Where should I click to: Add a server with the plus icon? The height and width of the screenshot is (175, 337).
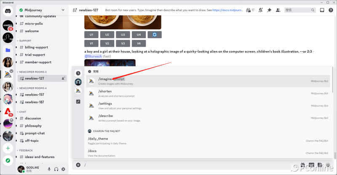click(8, 148)
